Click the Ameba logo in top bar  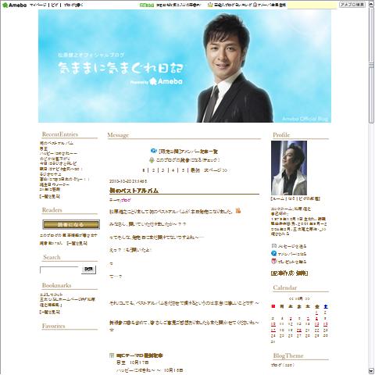14,5
